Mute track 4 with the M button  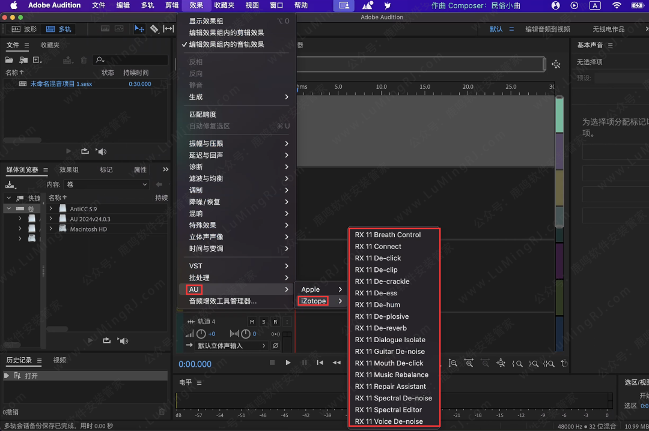[x=252, y=322]
